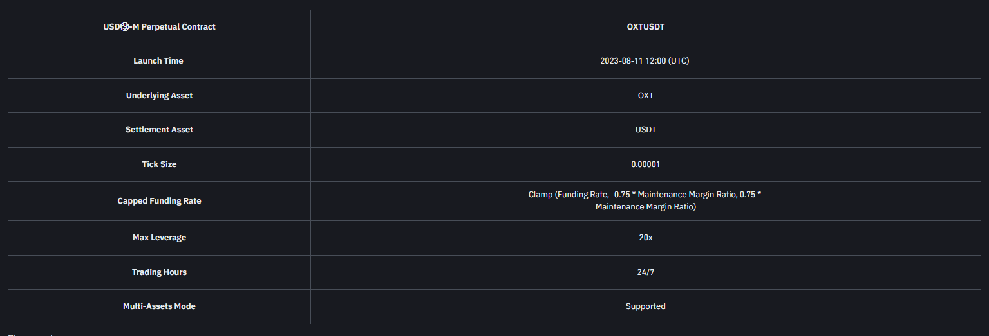989x336 pixels.
Task: Select the OXTUSDT contract name
Action: tap(645, 27)
